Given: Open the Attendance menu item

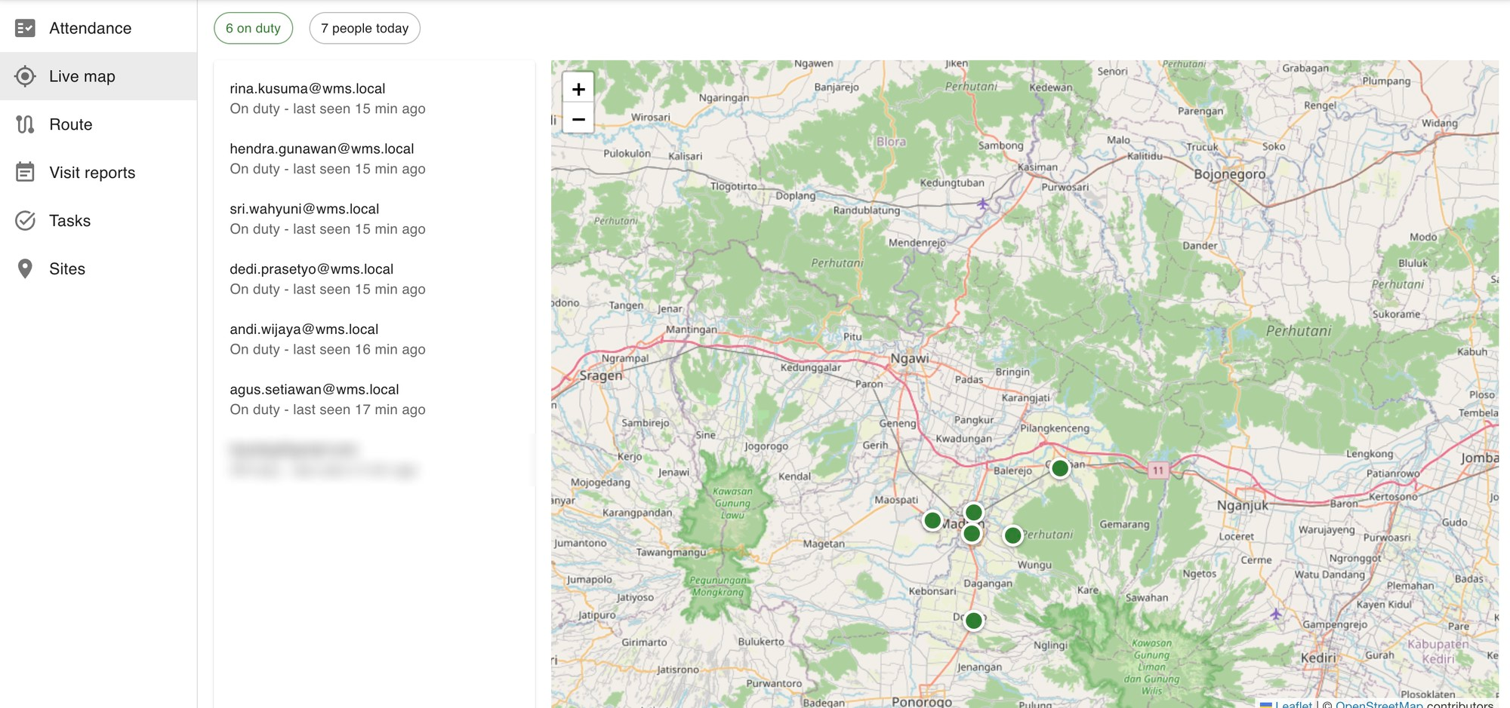Looking at the screenshot, I should [x=98, y=28].
